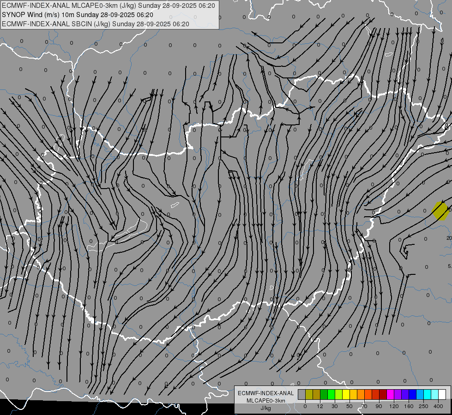Click the legend value label 120
Image resolution: width=452 pixels, height=415 pixels.
(394, 406)
